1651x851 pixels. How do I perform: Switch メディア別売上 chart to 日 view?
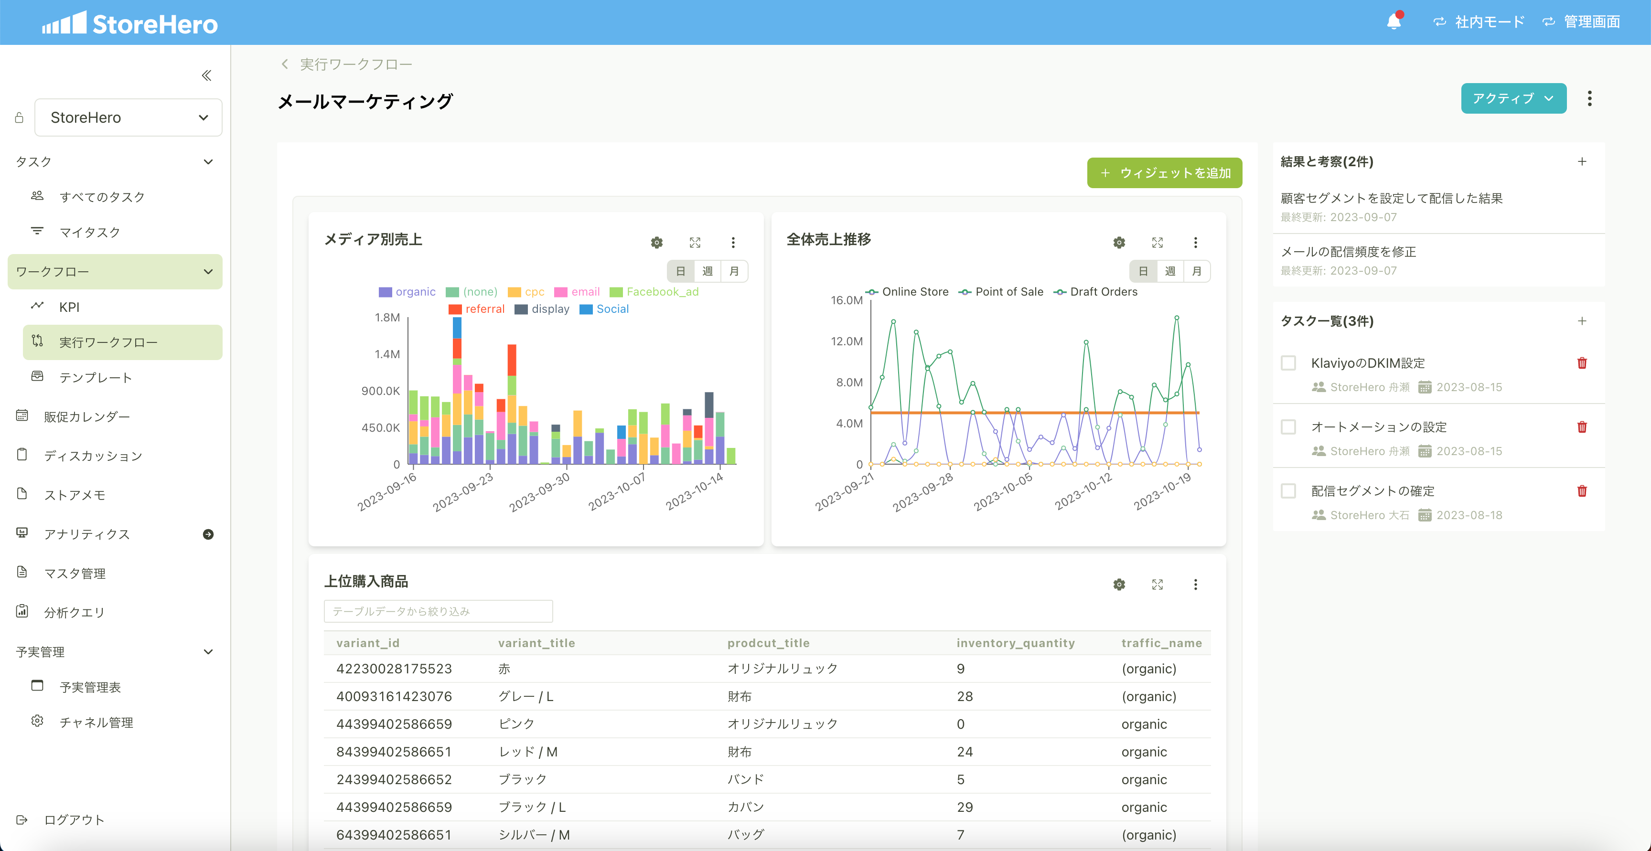click(x=681, y=271)
